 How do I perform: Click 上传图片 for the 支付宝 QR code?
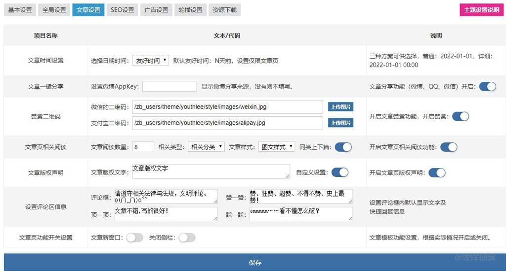coord(340,123)
